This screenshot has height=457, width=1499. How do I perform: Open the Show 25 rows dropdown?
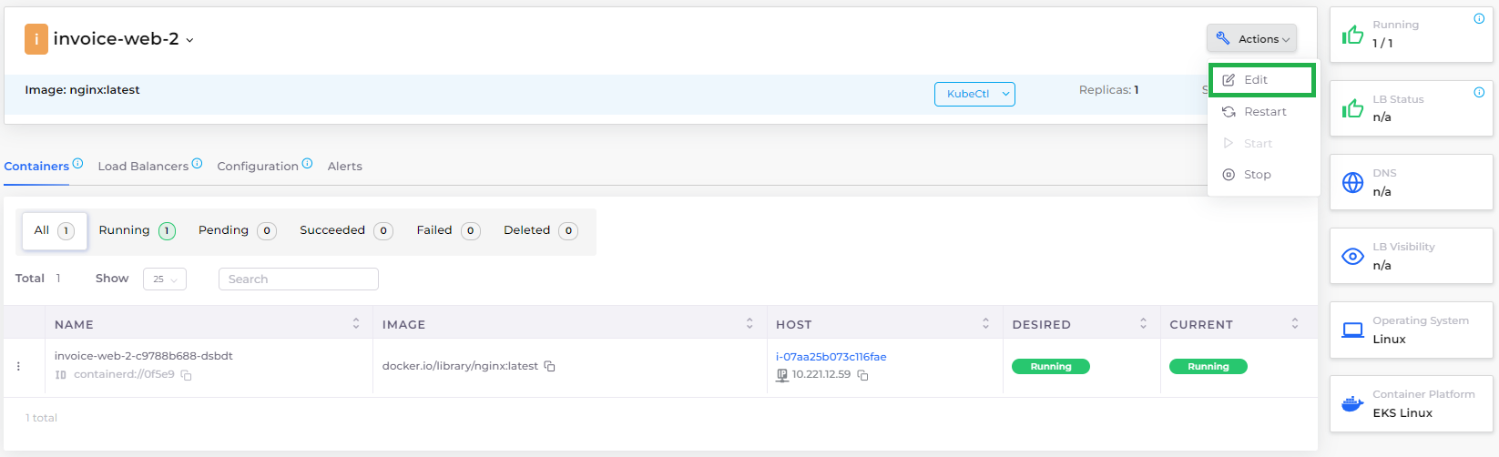point(165,279)
